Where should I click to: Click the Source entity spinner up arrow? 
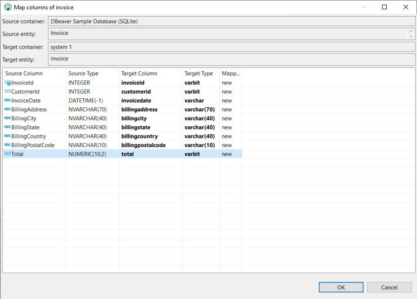[x=412, y=31]
